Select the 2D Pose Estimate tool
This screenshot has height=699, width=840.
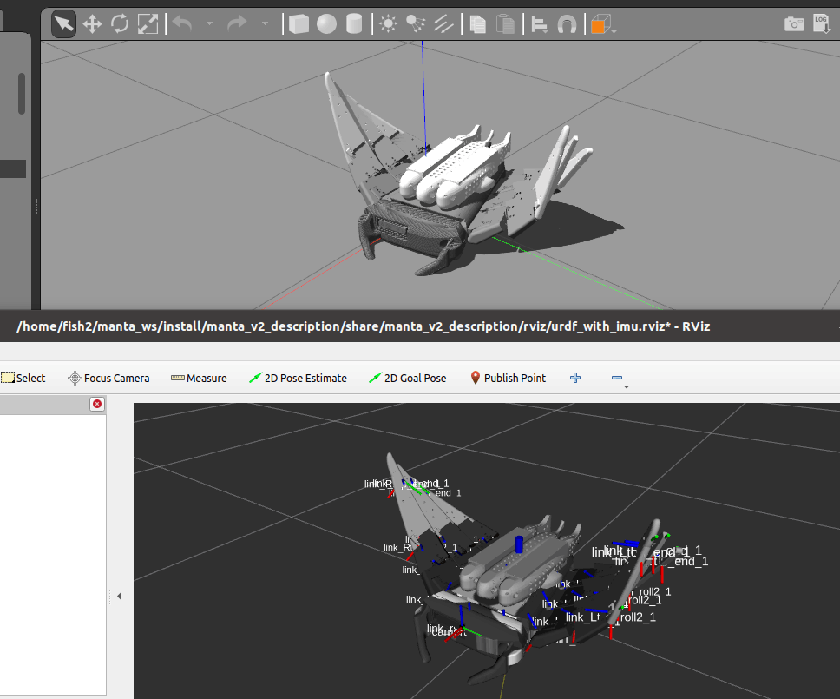[298, 378]
